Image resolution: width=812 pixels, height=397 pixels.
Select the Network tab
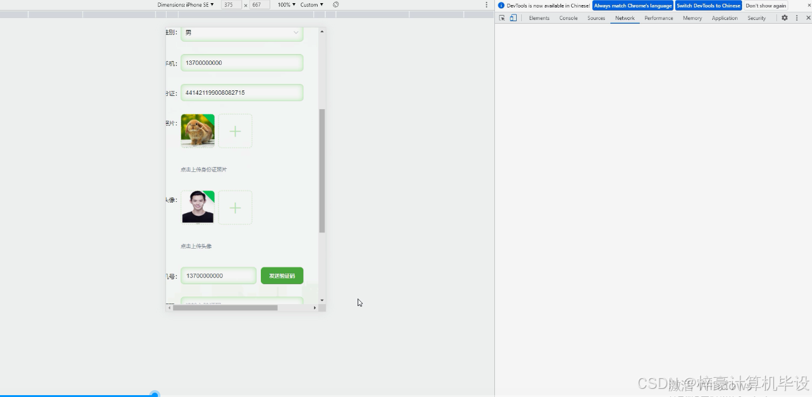(x=625, y=18)
